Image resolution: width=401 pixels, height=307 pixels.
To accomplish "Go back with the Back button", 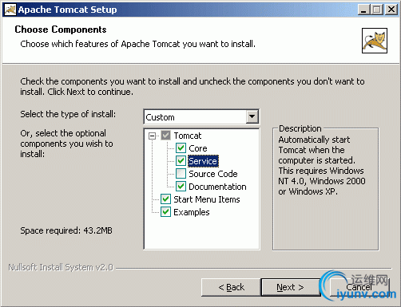I will [231, 287].
